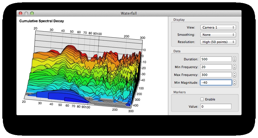Lower Min Frequency using stepper down arrow
The width and height of the screenshot is (258, 138).
coord(234,68)
